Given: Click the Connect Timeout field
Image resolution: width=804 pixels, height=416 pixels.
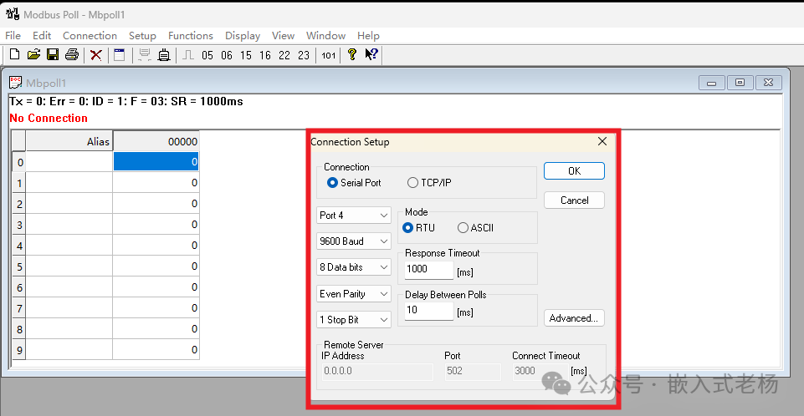Looking at the screenshot, I should [540, 372].
